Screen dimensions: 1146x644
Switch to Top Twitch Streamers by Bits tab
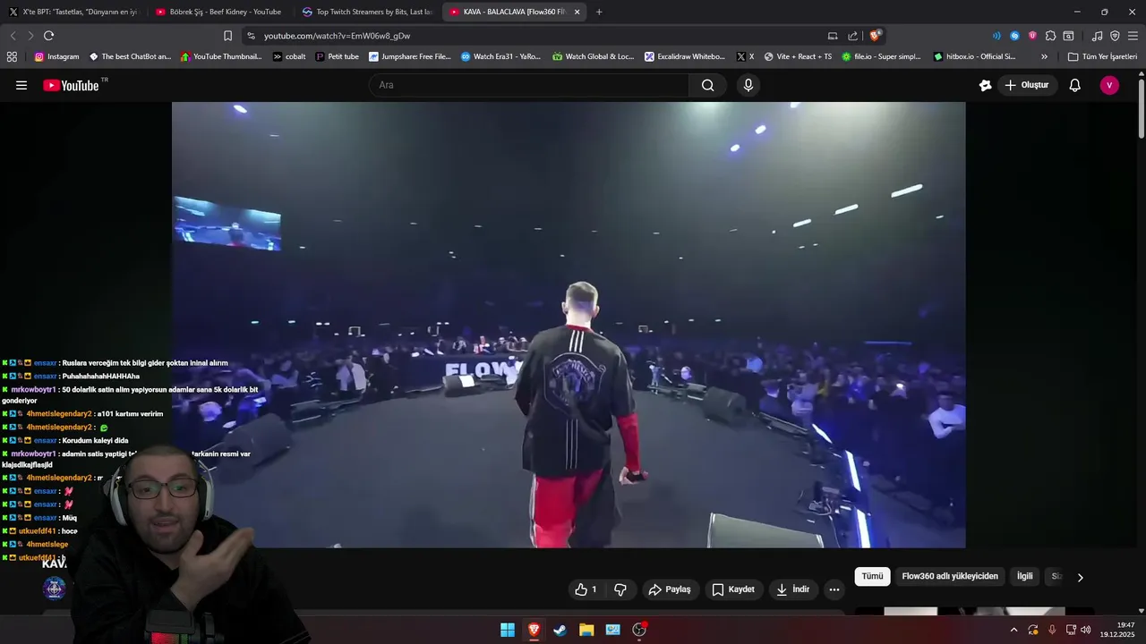pos(367,12)
